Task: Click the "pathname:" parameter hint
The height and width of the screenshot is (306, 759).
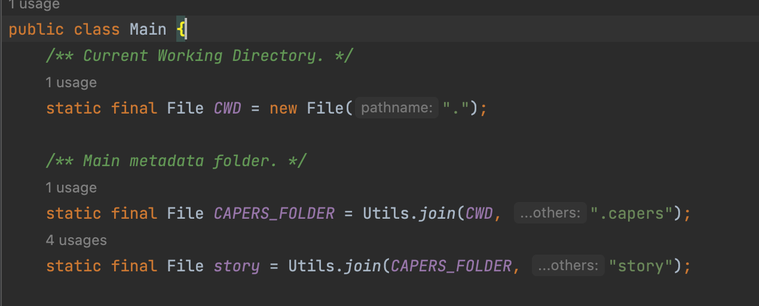Action: tap(397, 108)
